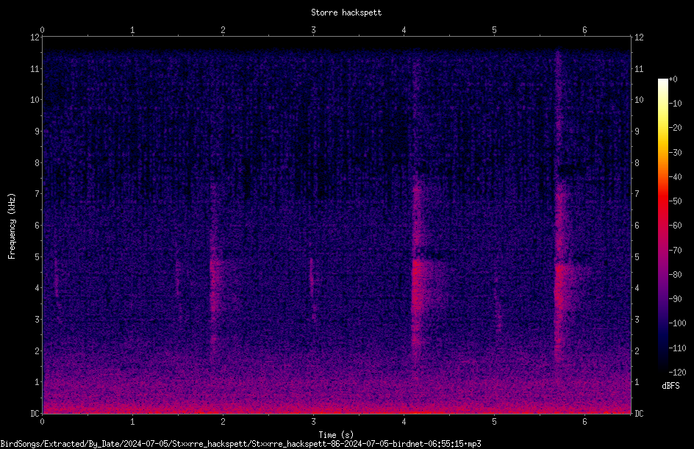Click the "-40" color scale label
Screen dimensions: 694x449
tap(675, 177)
